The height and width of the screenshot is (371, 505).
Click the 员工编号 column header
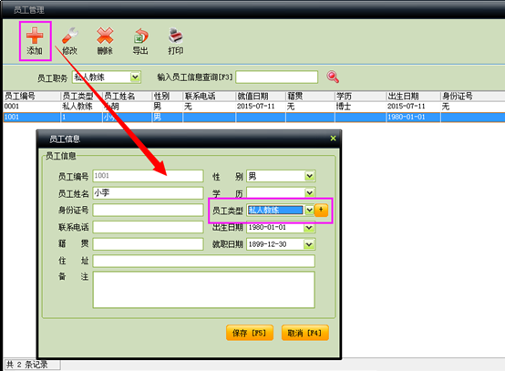coord(32,96)
